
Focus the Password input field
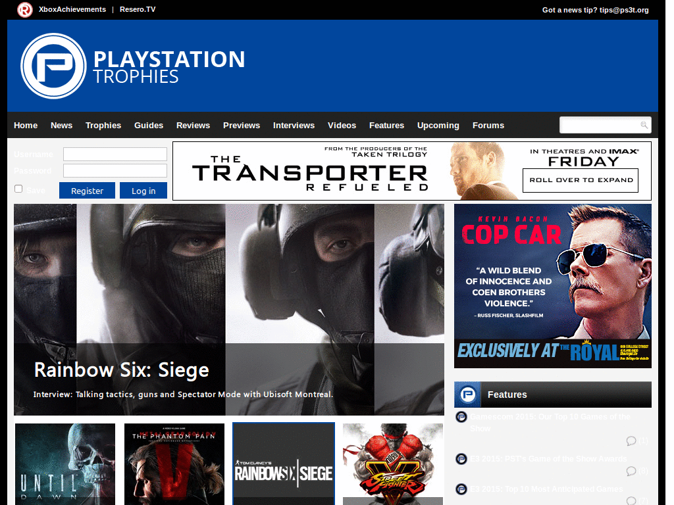pyautogui.click(x=115, y=170)
